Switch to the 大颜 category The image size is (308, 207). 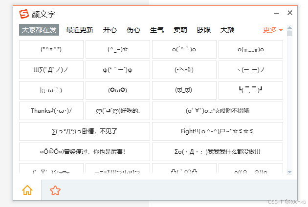(227, 30)
